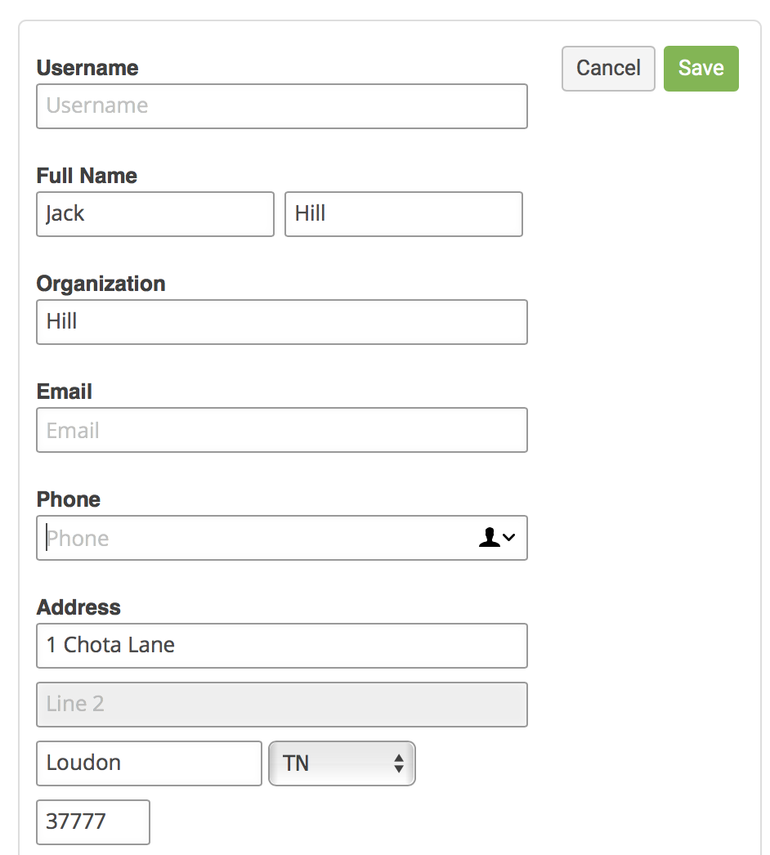Cancel the form edits
The height and width of the screenshot is (855, 770).
(x=608, y=69)
